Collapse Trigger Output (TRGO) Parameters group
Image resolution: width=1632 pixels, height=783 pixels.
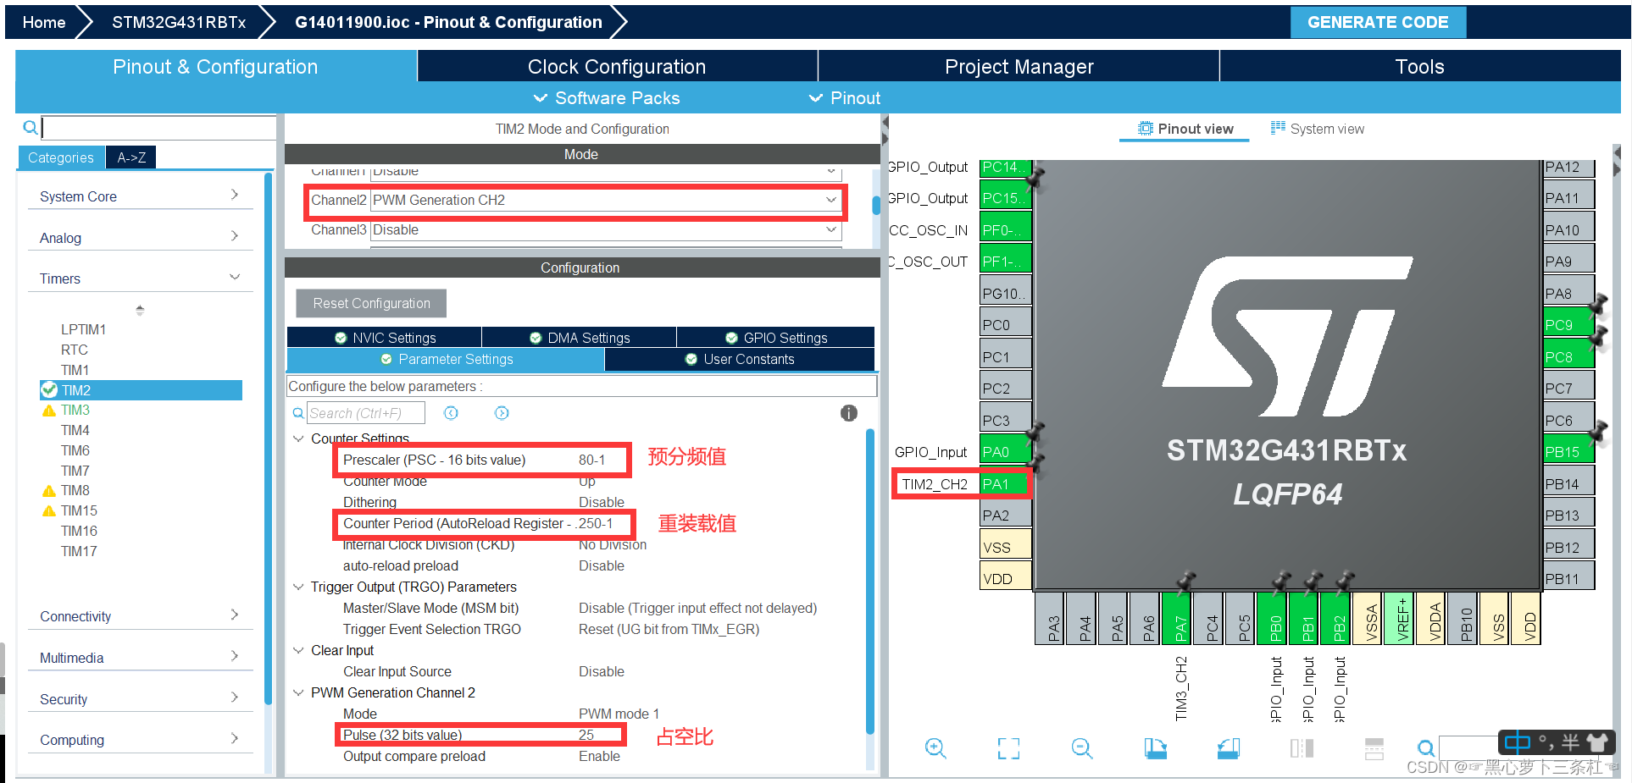[298, 587]
